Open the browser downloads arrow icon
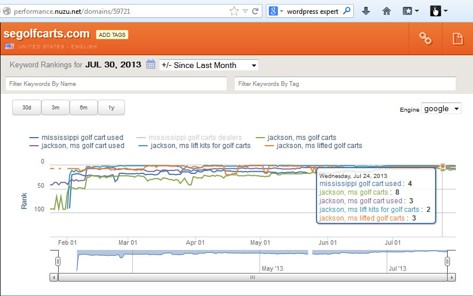This screenshot has height=296, width=473. pyautogui.click(x=366, y=12)
